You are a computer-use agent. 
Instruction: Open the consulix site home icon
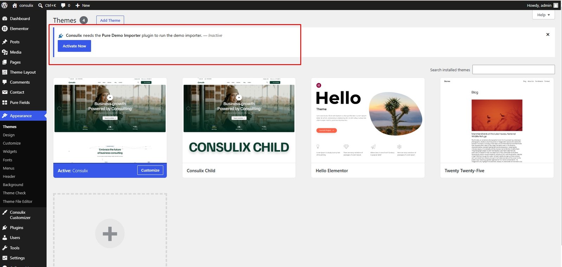pyautogui.click(x=15, y=5)
